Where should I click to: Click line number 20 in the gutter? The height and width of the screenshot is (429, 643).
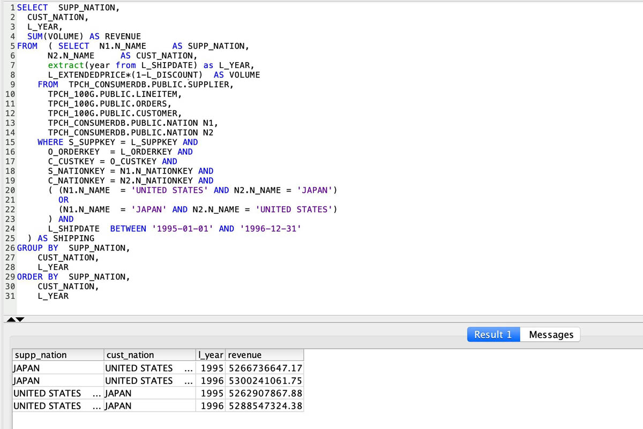click(10, 191)
